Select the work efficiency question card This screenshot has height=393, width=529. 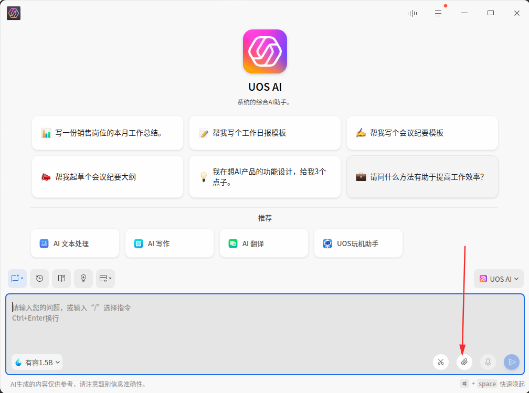422,177
